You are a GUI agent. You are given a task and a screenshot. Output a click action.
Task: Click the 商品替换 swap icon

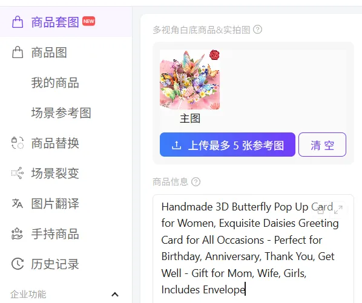pyautogui.click(x=18, y=143)
